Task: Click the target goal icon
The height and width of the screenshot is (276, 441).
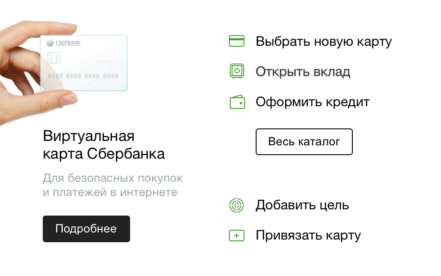Action: point(237,205)
